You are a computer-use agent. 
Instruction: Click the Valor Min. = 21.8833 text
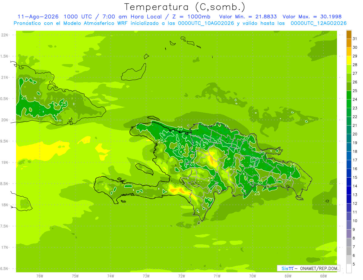pos(248,17)
